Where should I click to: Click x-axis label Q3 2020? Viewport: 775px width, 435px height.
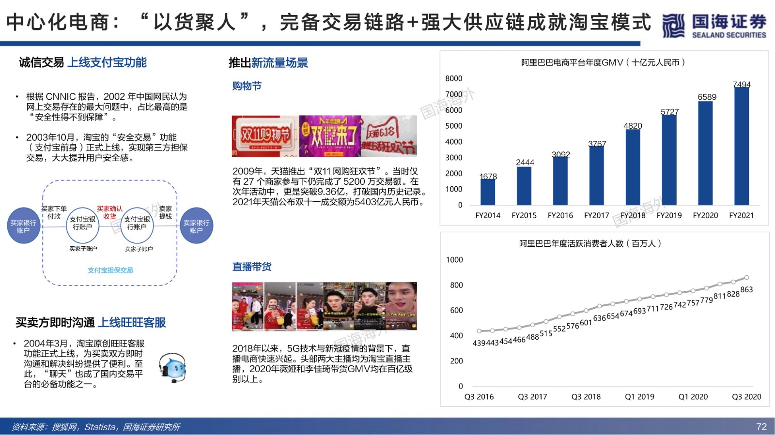click(x=746, y=397)
